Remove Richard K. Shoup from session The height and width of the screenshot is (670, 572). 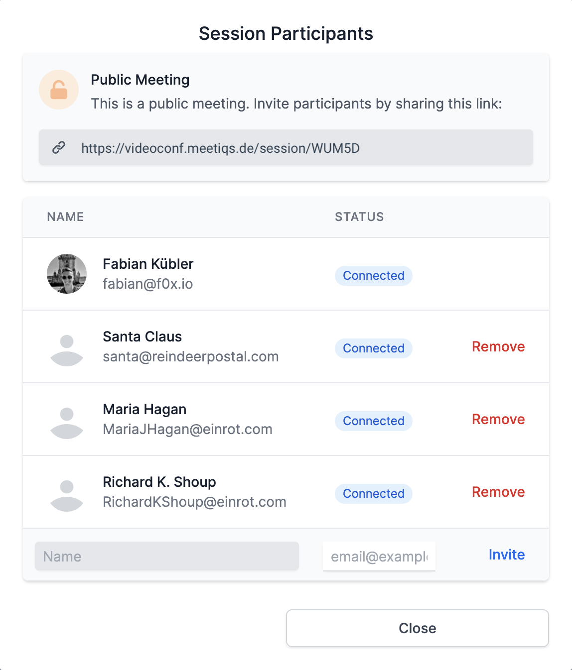498,492
